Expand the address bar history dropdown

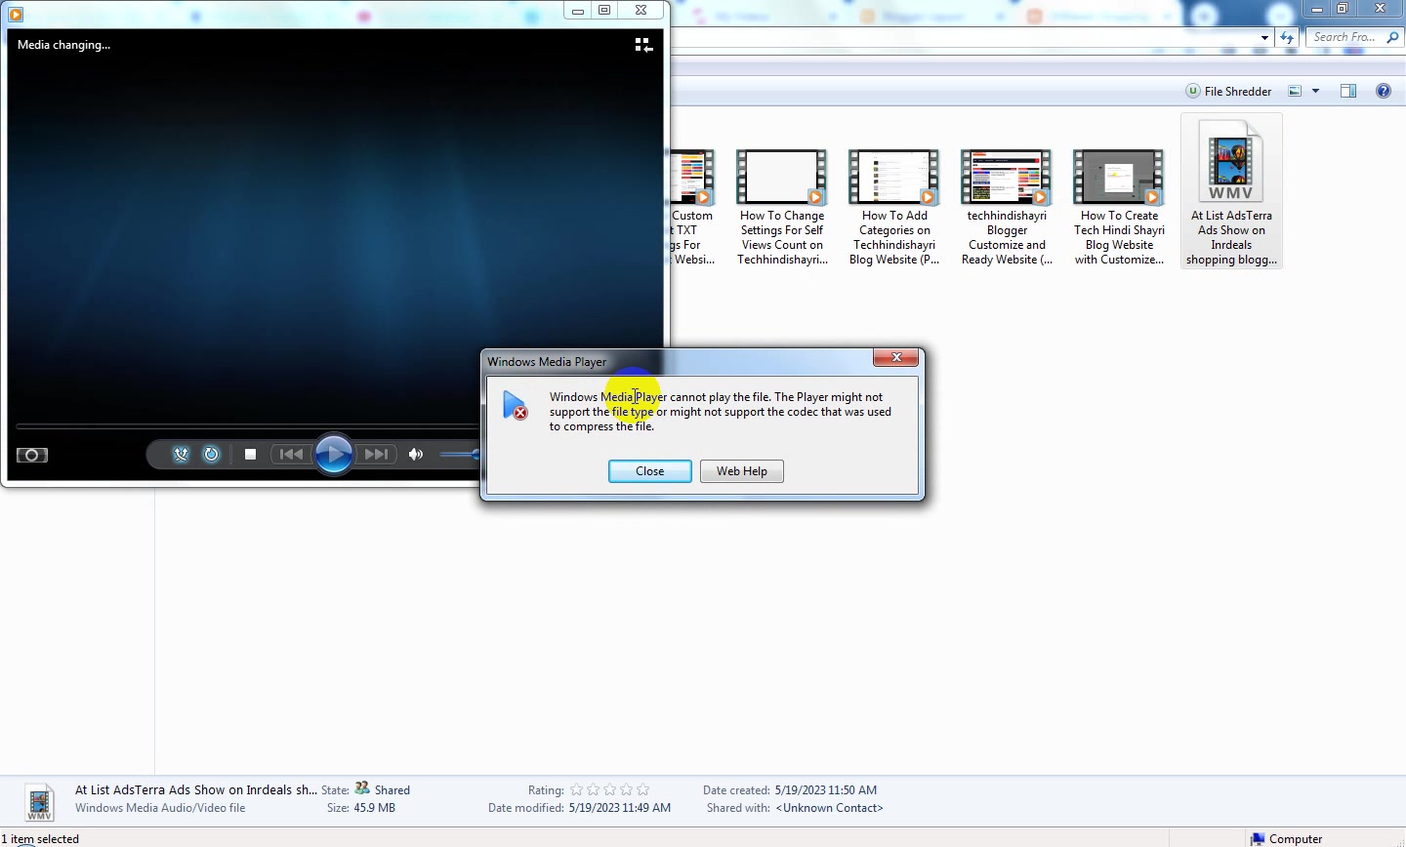(x=1264, y=38)
